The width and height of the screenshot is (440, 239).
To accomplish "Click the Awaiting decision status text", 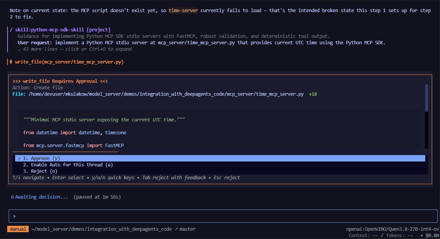I will tap(41, 197).
